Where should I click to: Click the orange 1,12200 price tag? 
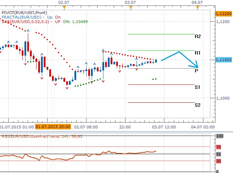[223, 13]
